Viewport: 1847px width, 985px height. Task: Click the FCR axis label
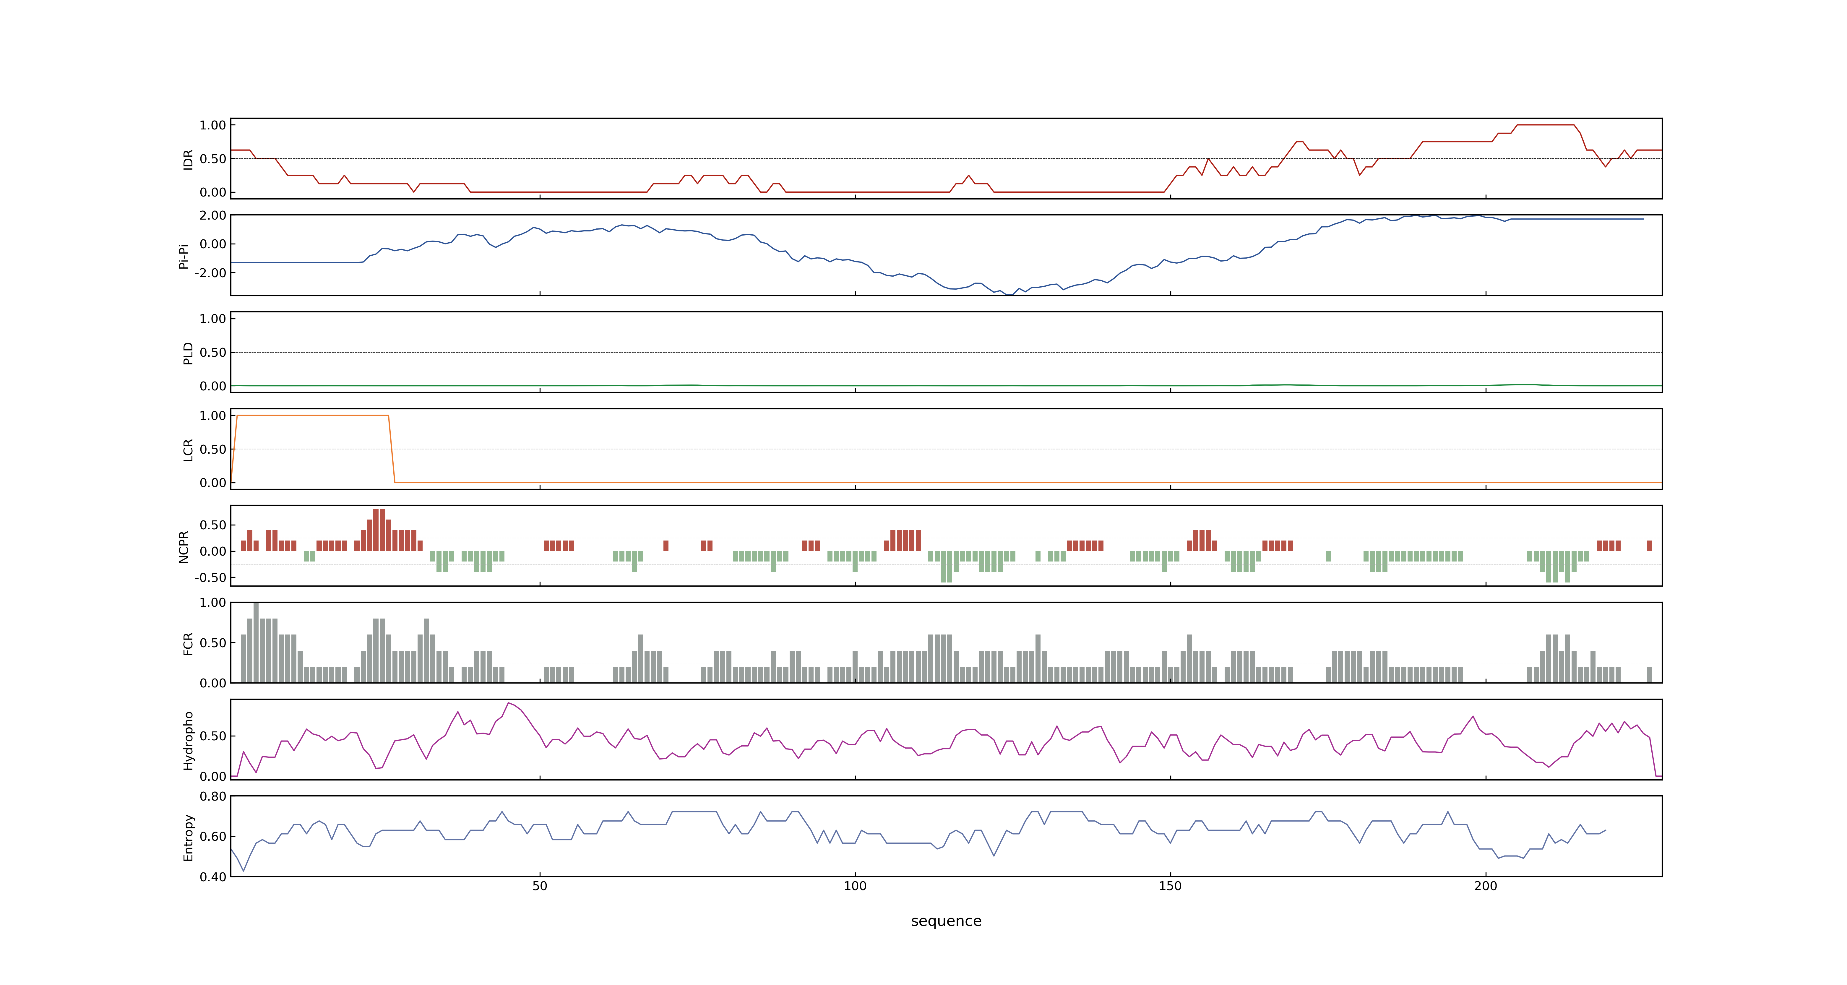point(188,644)
